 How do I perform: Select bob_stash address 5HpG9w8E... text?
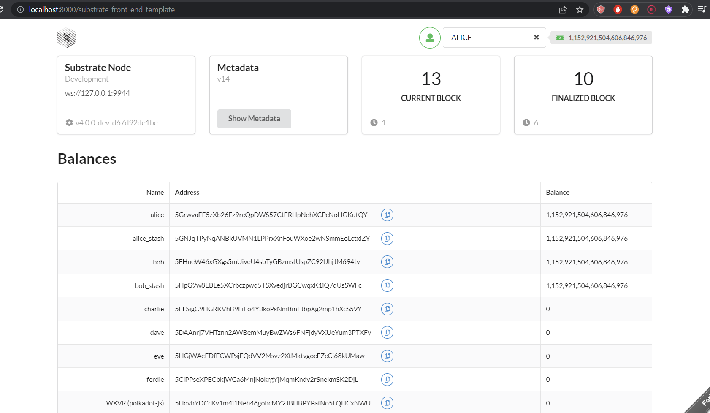click(268, 285)
